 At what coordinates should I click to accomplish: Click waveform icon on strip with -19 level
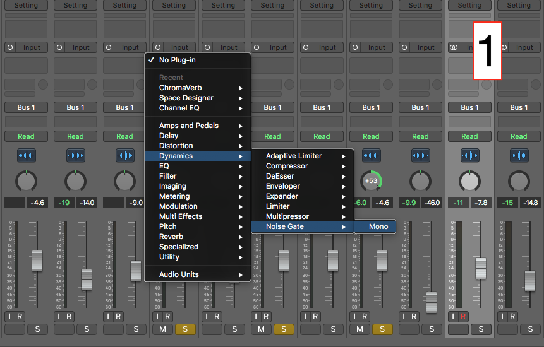coord(76,155)
